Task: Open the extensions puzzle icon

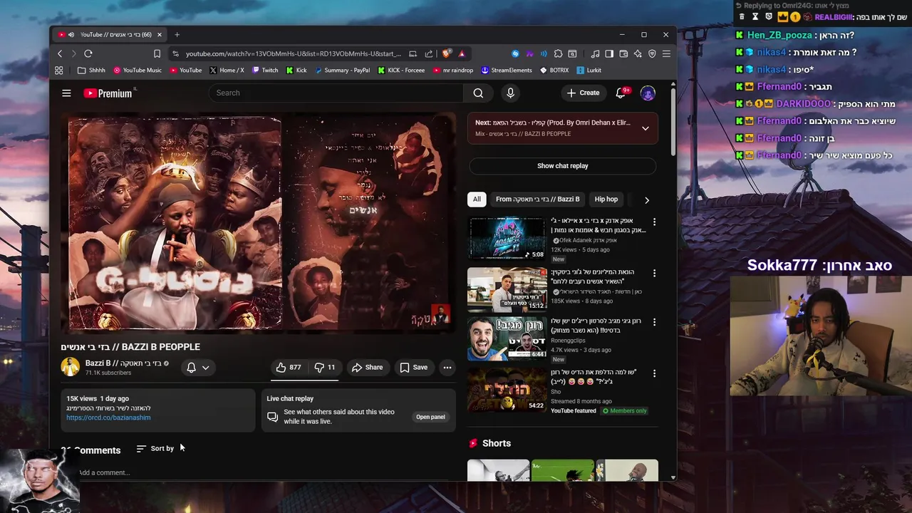Action: pyautogui.click(x=558, y=53)
